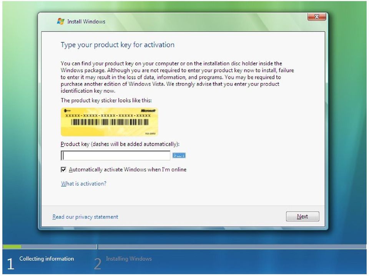Click the Install Windows title text
This screenshot has height=276, width=369.
point(86,22)
